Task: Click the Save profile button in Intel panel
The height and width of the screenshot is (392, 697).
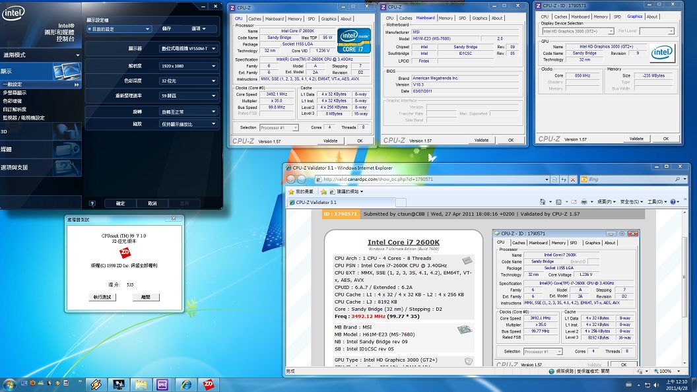Action: coord(167,28)
